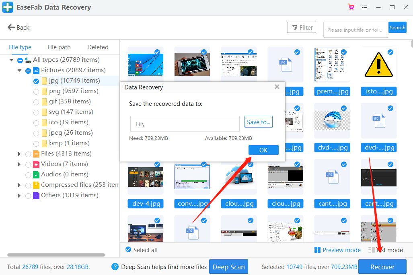Screen dimensions: 413x275
Task: Open the hamburger menu icon in title bar
Action: [x=365, y=7]
